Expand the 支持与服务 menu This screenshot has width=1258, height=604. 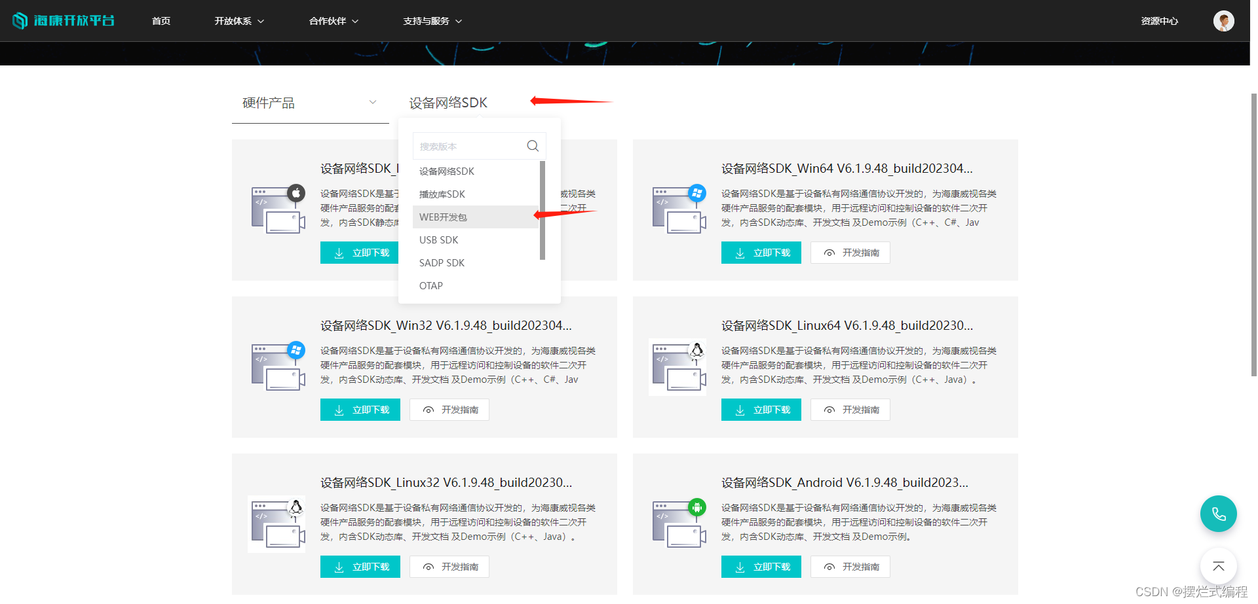432,21
